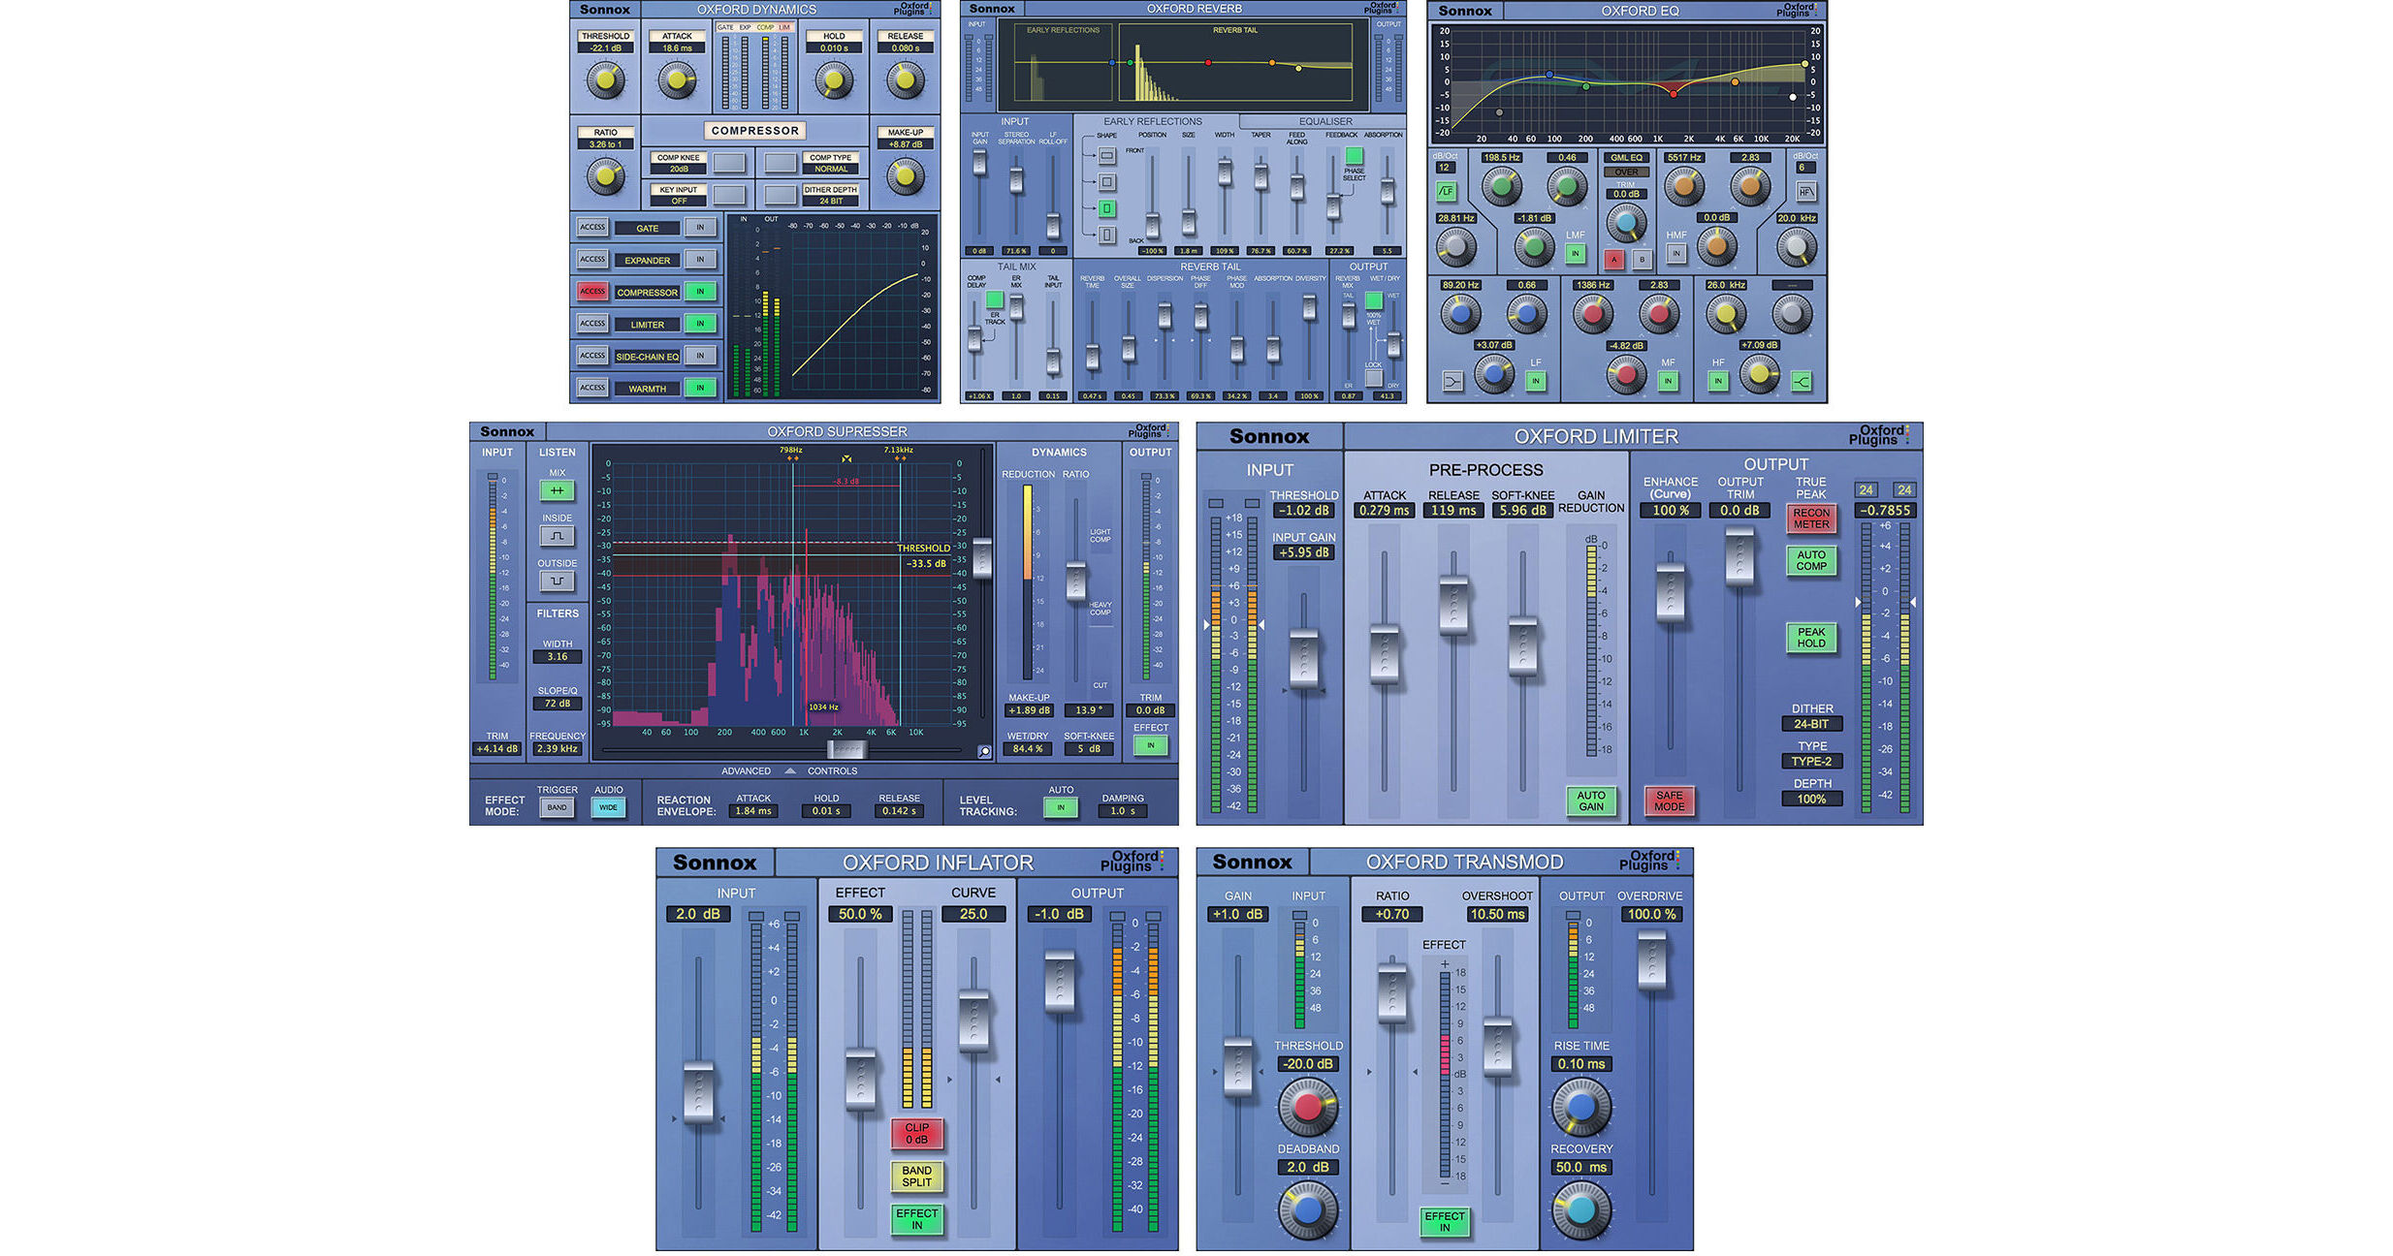Cycle the Comp Type selector button in Dynamics

point(781,163)
